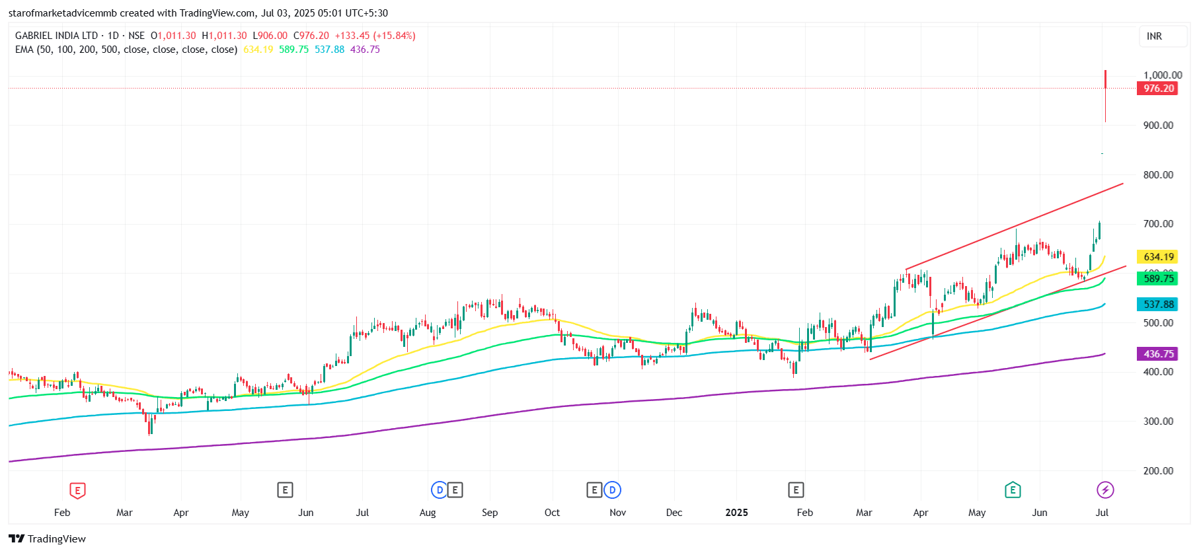Click the Aug label on time axis
The width and height of the screenshot is (1199, 553).
pos(428,513)
